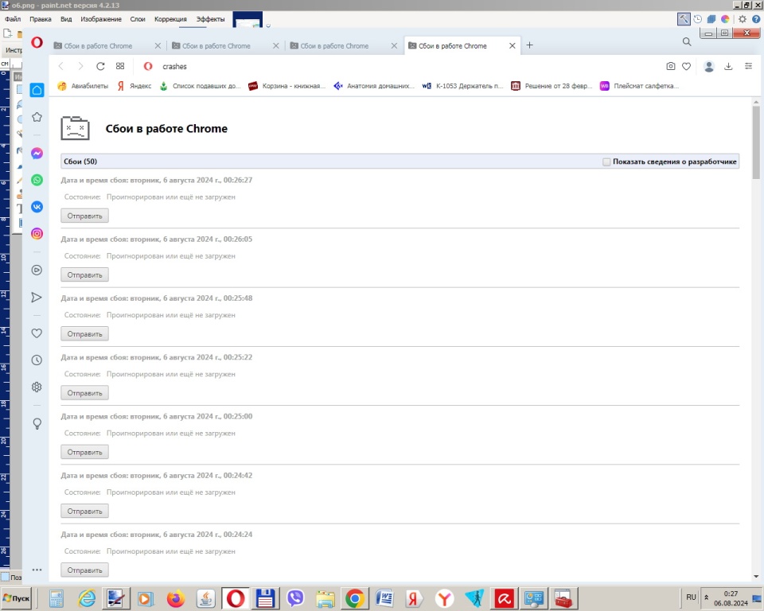Open the Авиабилеты bookmark
The width and height of the screenshot is (764, 611).
[83, 86]
